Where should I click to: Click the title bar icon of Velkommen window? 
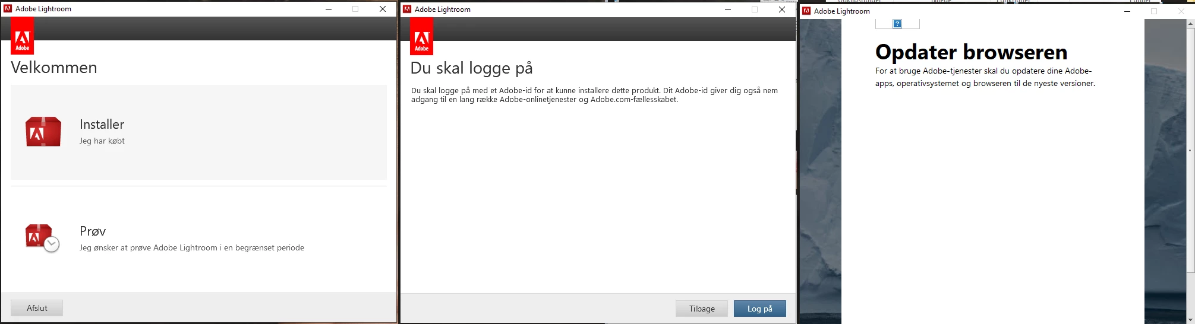pyautogui.click(x=8, y=9)
